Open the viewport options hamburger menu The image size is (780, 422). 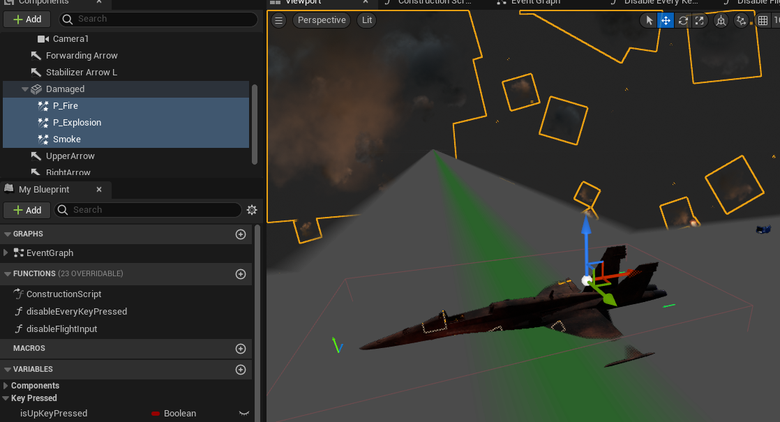click(278, 20)
